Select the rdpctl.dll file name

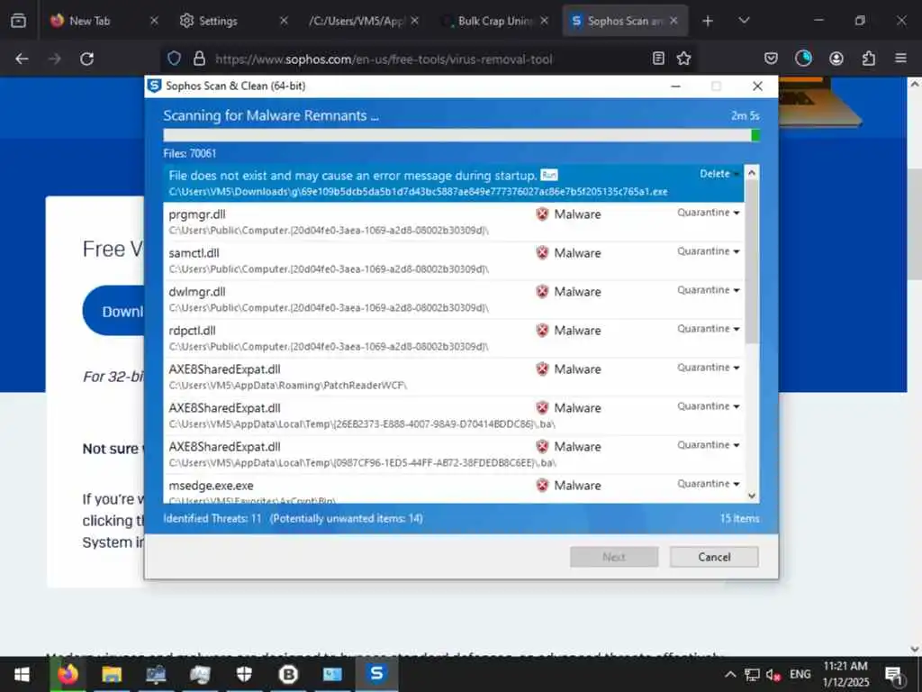coord(193,331)
